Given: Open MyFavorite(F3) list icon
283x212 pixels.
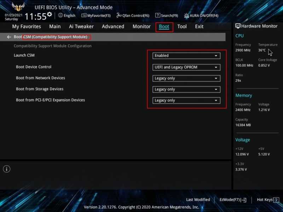Looking at the screenshot, I should click(84, 16).
